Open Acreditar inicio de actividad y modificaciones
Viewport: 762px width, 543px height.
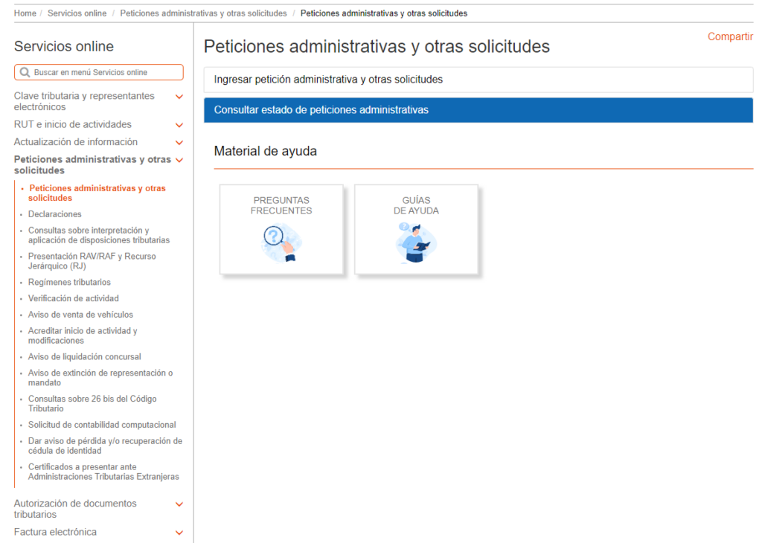[x=83, y=335]
